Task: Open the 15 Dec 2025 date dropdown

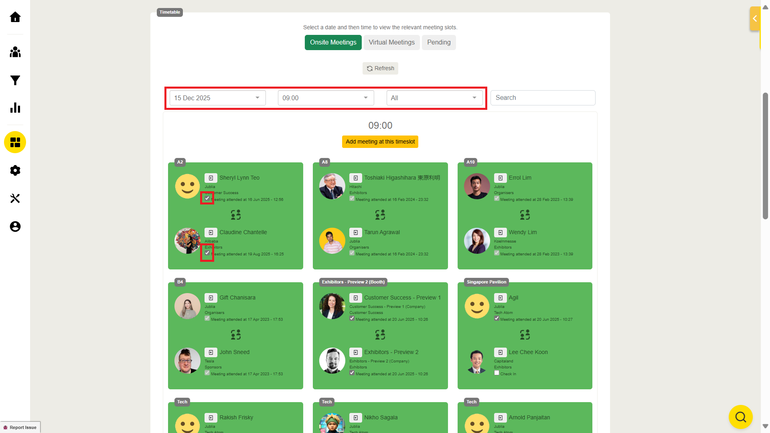Action: (x=217, y=98)
